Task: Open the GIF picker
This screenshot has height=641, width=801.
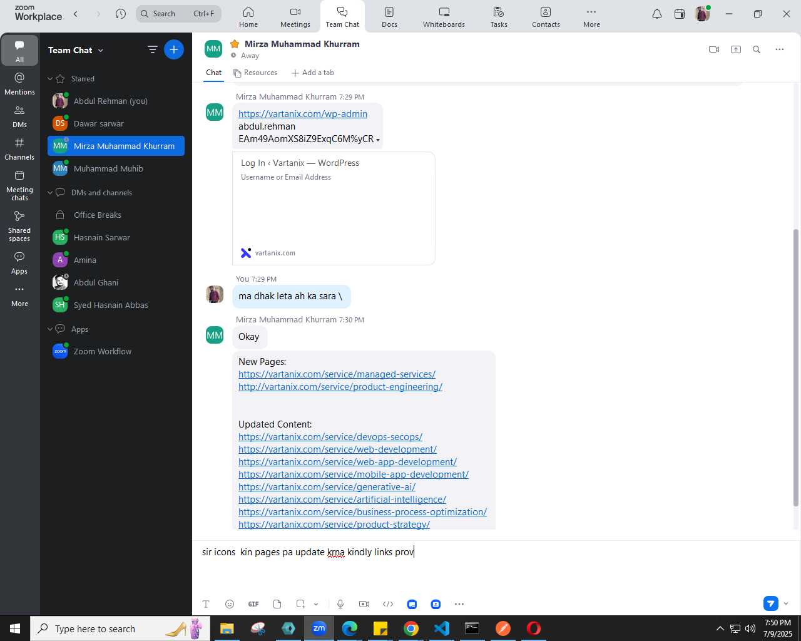Action: click(253, 604)
